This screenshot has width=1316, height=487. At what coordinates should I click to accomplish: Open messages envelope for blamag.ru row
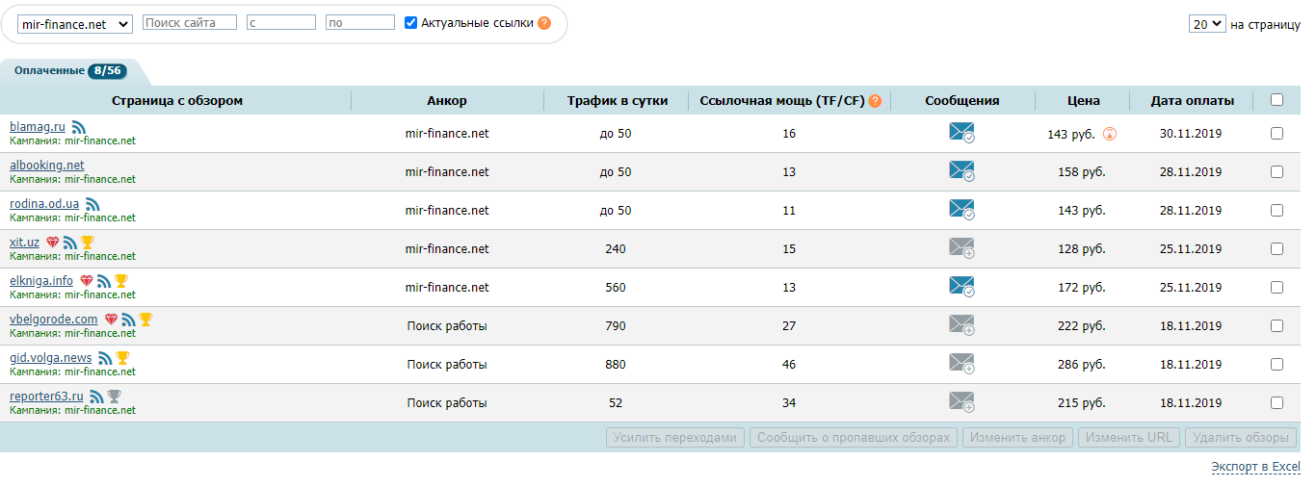pyautogui.click(x=961, y=133)
